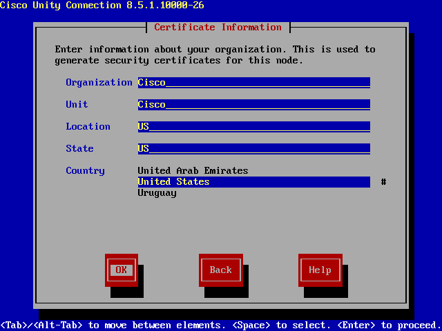Click the keyboard hint bar at bottom
Screen dimensions: 442x331
(220, 325)
